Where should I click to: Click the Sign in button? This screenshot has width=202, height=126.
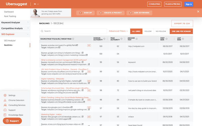189,4
